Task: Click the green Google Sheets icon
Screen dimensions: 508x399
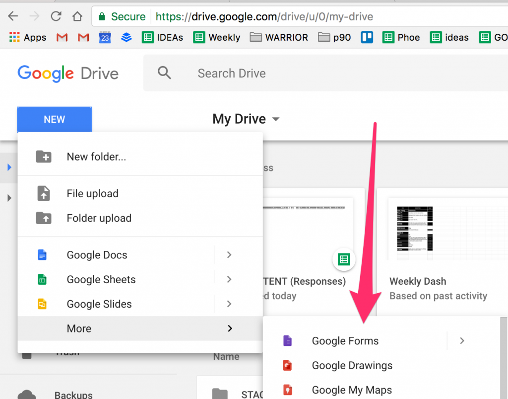Action: click(x=42, y=279)
